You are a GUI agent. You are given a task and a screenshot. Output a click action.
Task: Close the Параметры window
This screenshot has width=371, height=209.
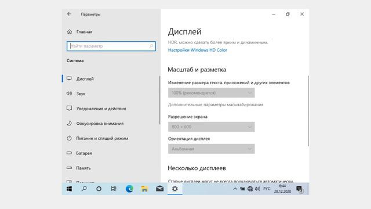coord(302,14)
